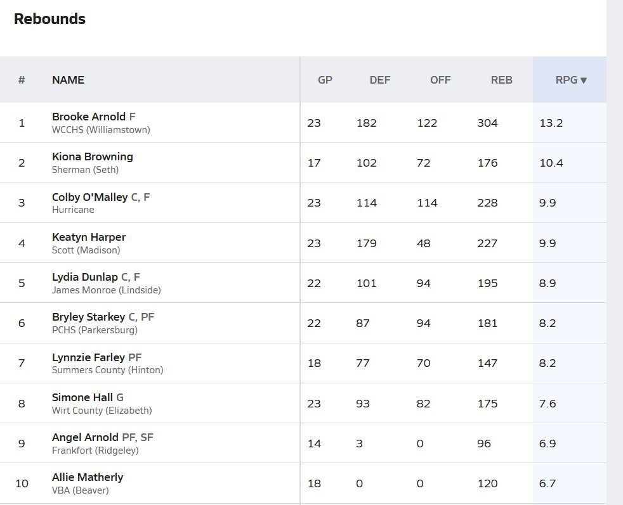Click Simone Hall's 82 OFF value
The width and height of the screenshot is (623, 505).
(424, 404)
